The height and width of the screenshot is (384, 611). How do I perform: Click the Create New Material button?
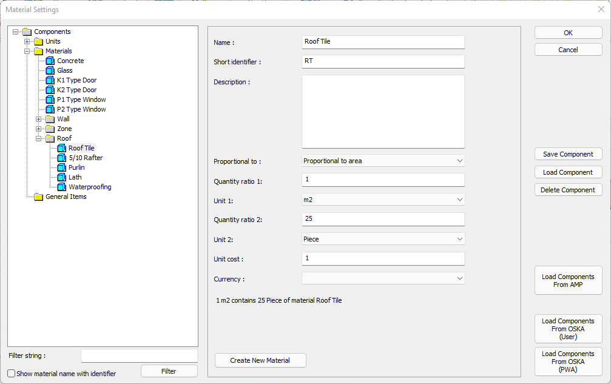click(x=260, y=360)
